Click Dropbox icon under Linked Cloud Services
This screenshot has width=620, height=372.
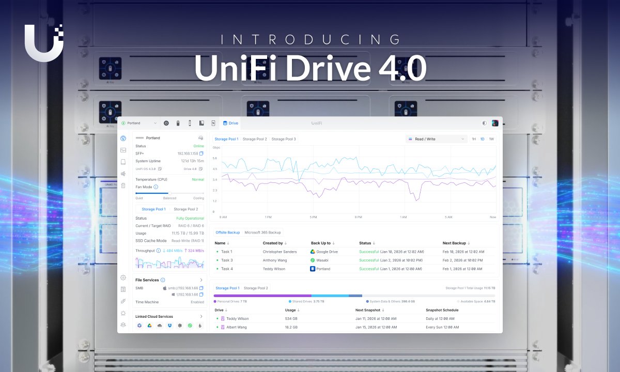coord(169,326)
